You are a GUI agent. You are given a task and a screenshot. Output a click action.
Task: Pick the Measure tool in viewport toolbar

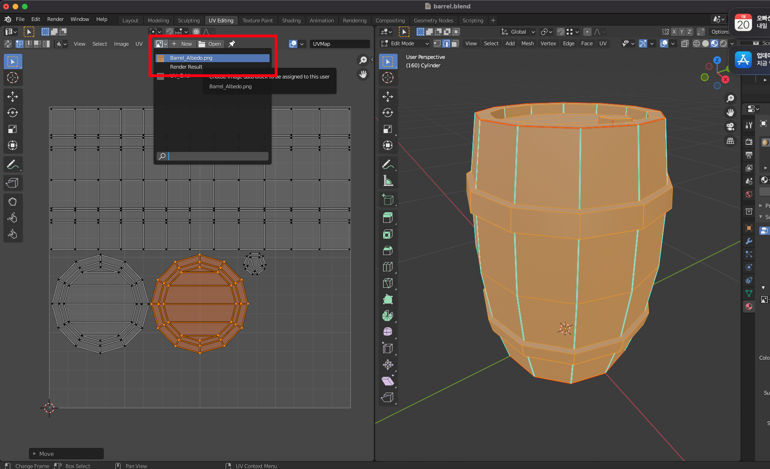coord(388,181)
